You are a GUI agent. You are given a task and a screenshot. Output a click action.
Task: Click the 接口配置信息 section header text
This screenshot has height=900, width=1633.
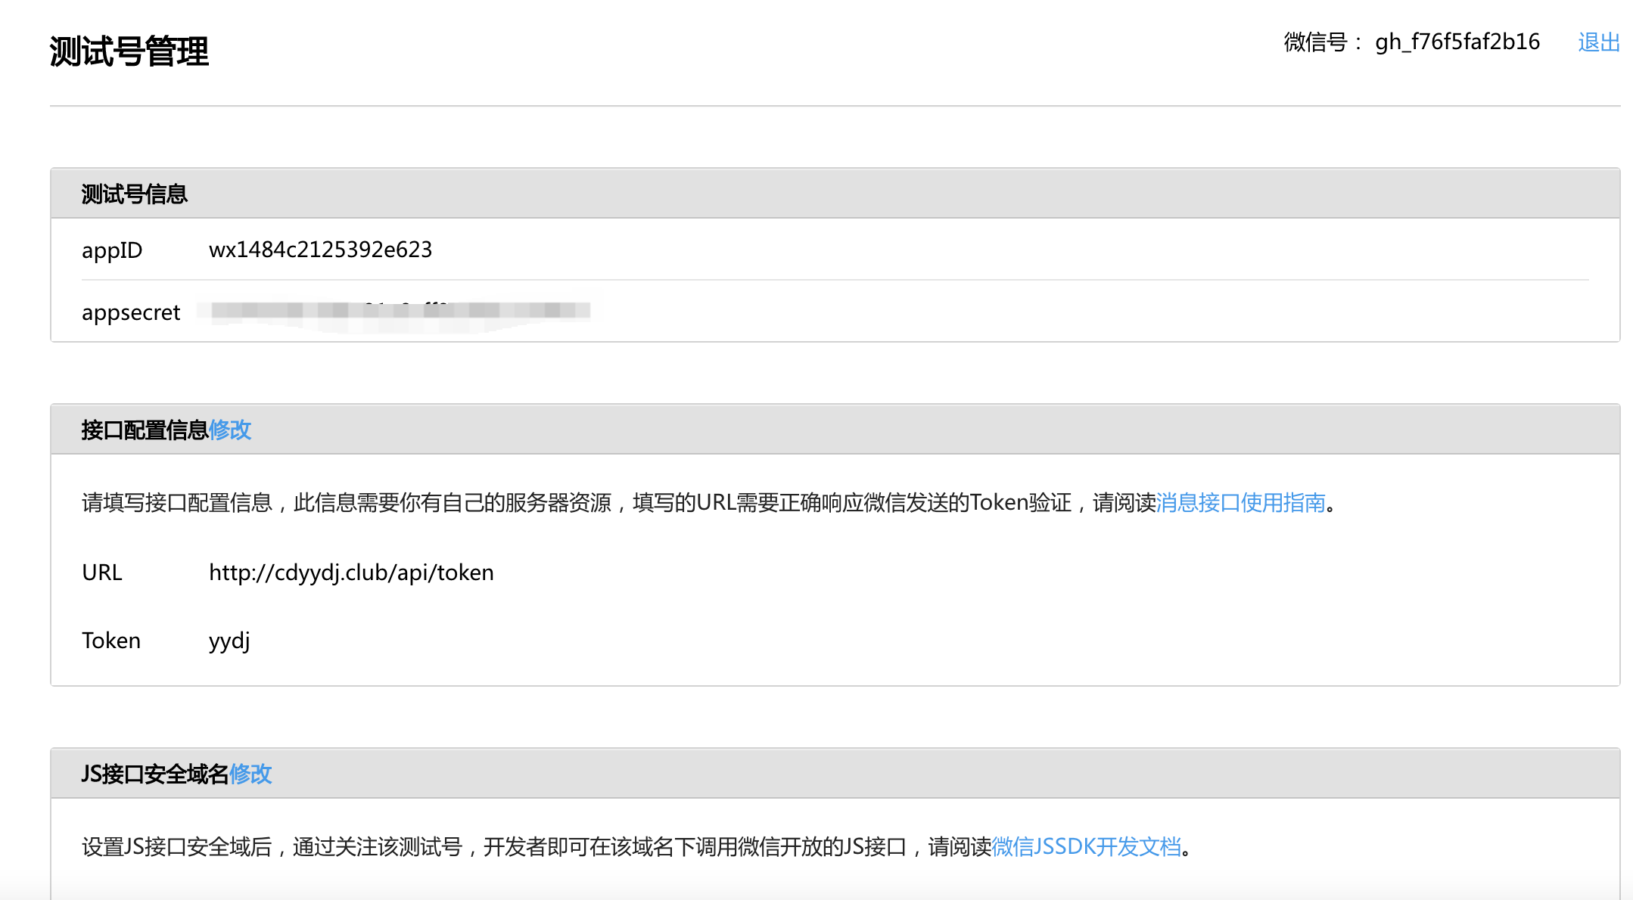[x=144, y=430]
